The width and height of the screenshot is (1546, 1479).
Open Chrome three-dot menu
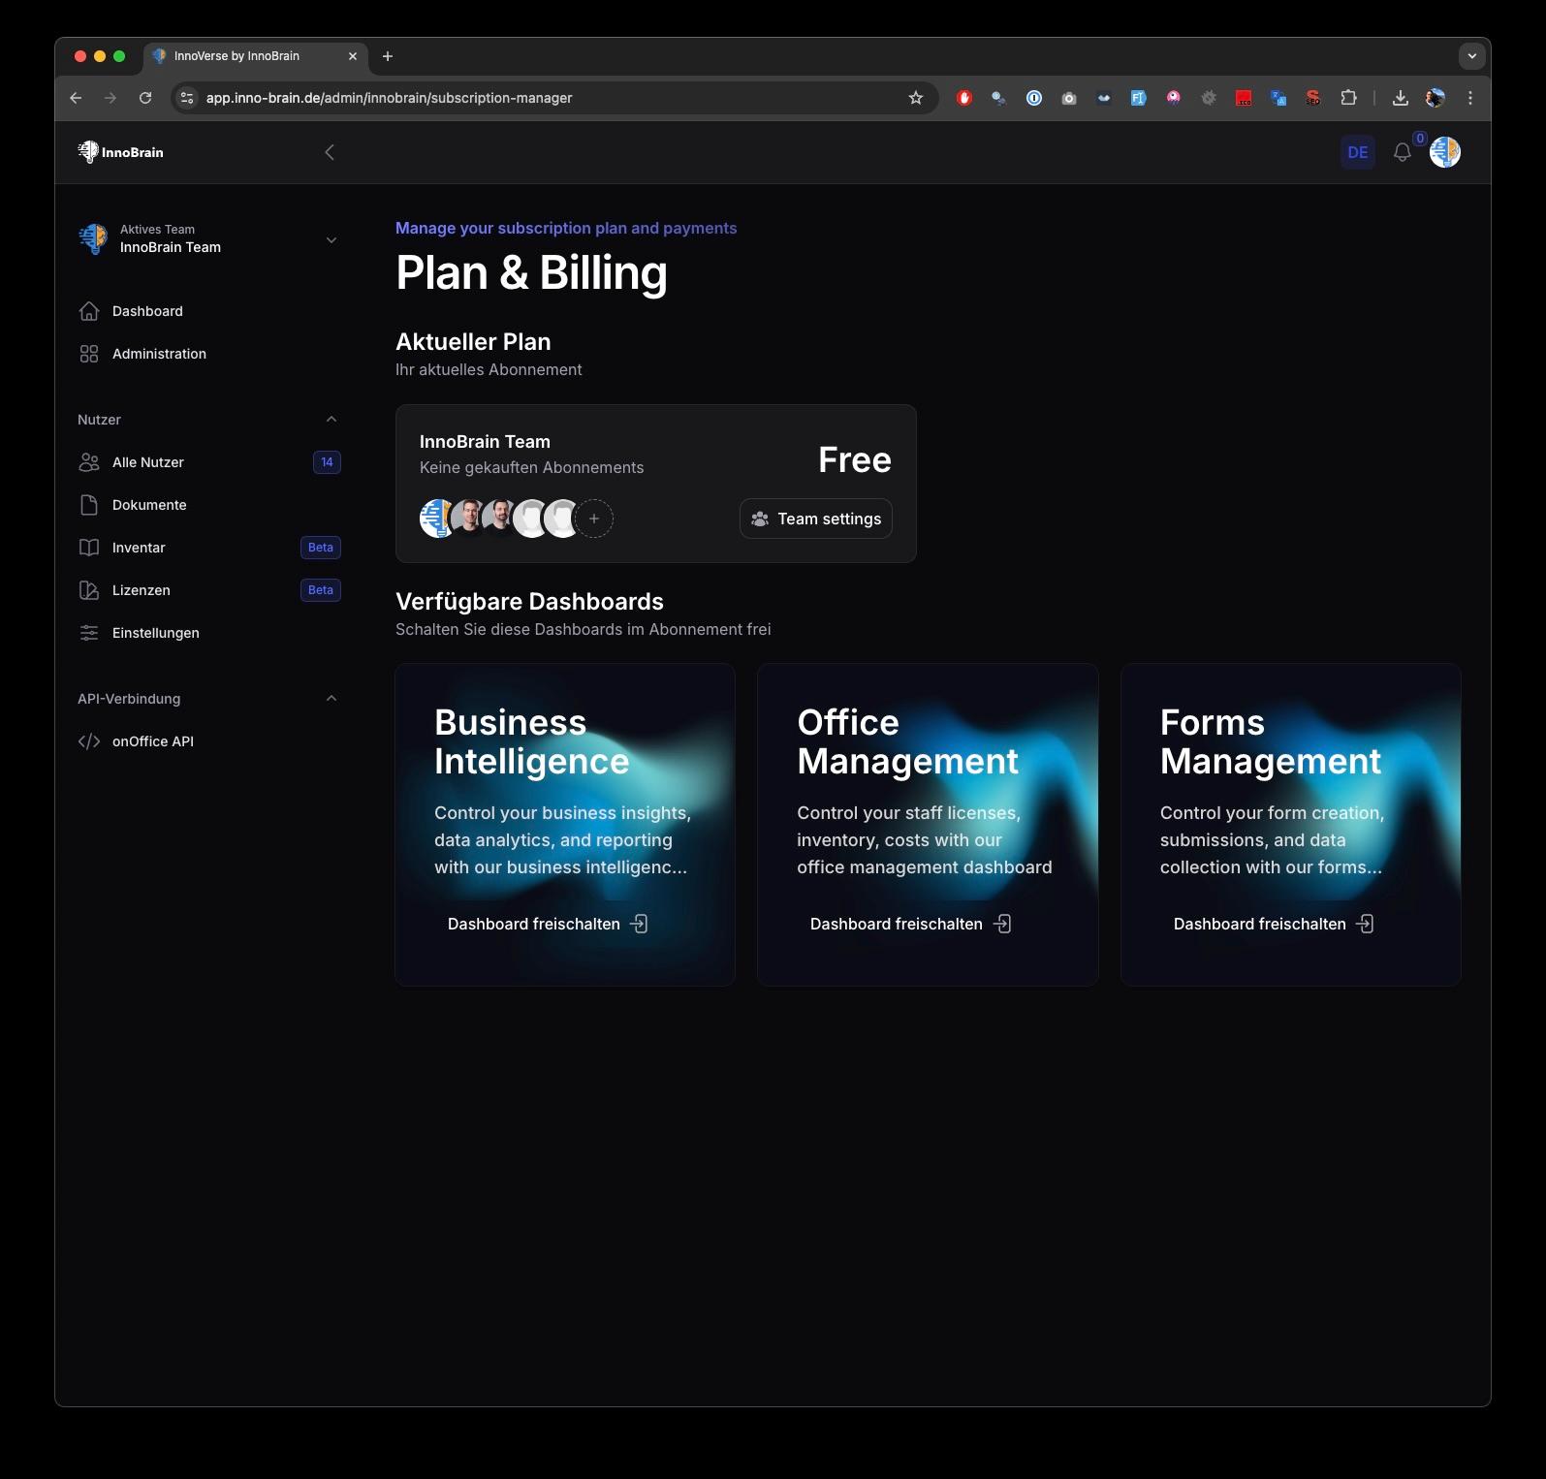tap(1470, 98)
